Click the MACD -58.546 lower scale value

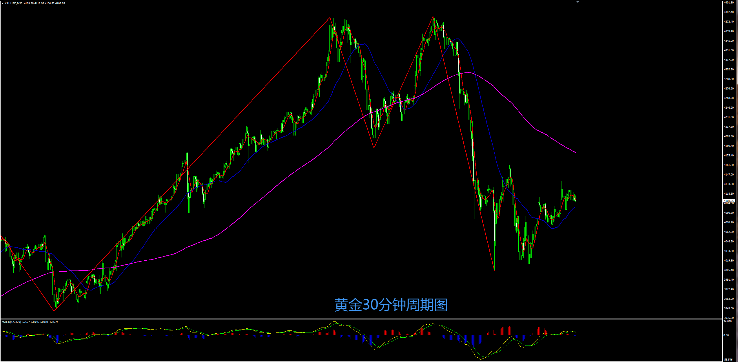point(728,360)
